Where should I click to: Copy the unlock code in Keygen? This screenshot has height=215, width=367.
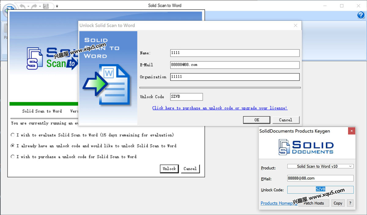tap(338, 203)
